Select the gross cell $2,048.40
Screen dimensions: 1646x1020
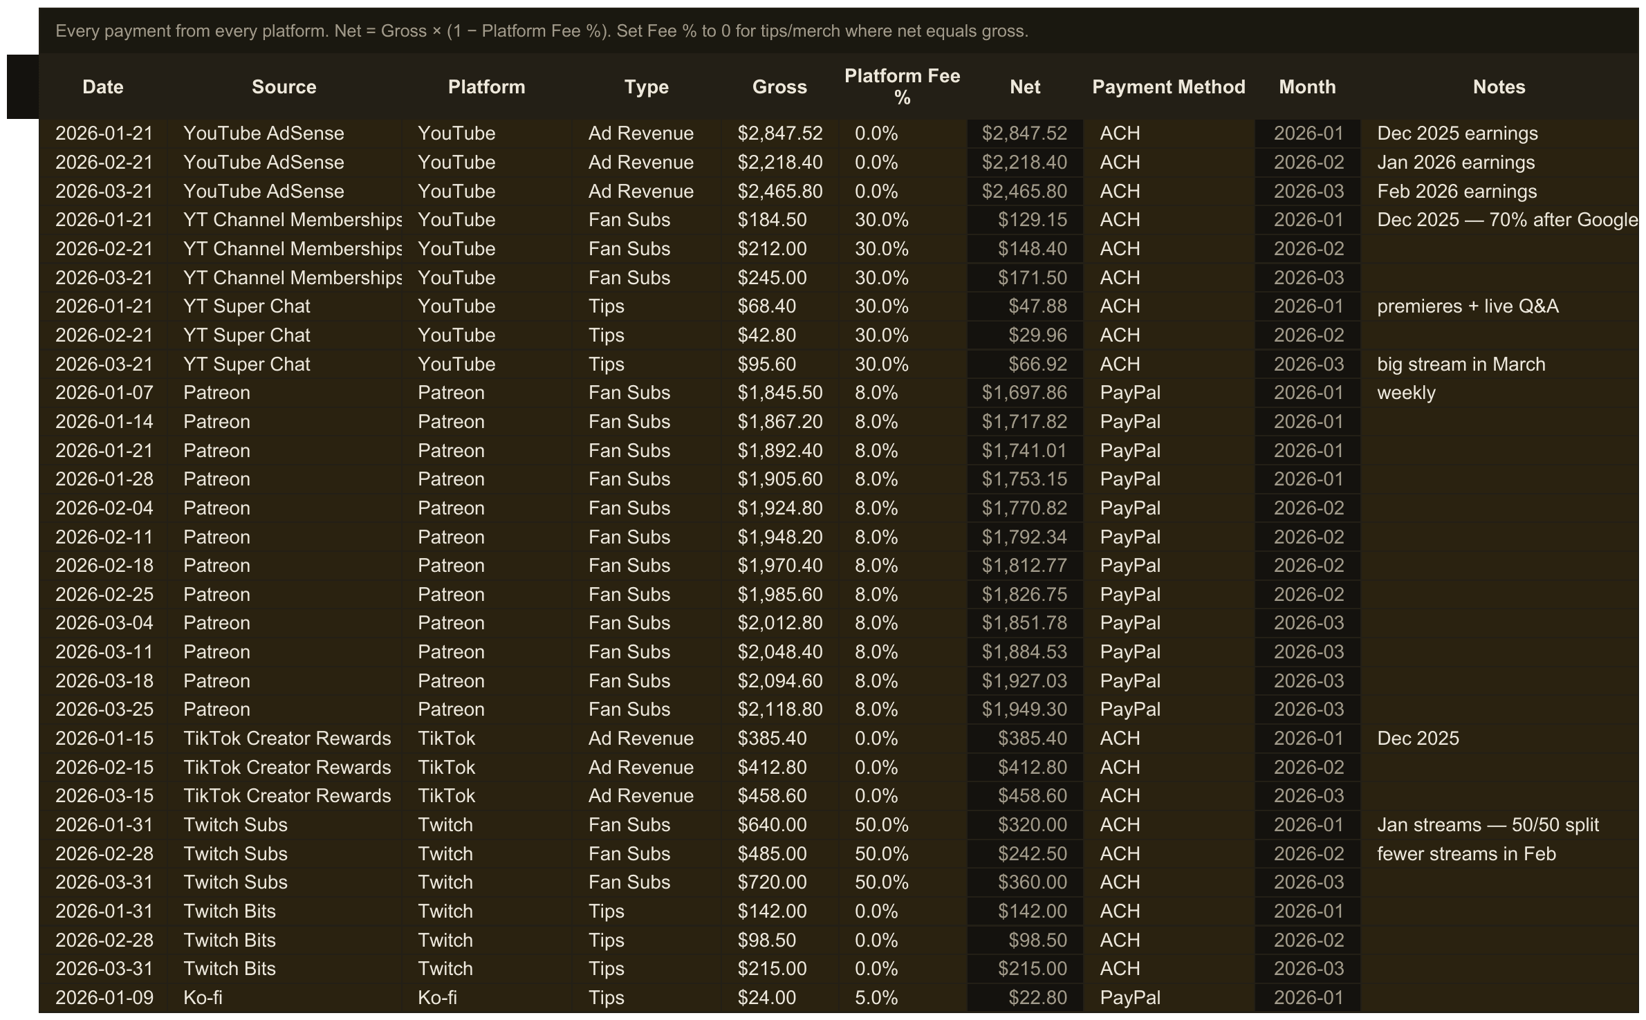[x=780, y=652]
